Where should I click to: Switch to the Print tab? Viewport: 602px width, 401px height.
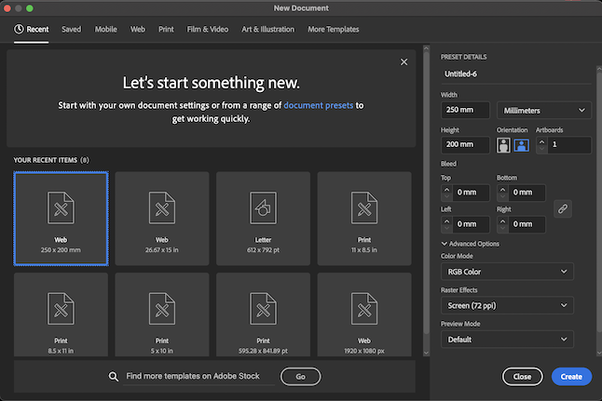click(x=166, y=29)
